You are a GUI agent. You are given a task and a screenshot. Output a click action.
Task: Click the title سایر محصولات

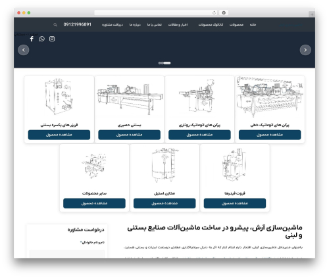pos(94,193)
